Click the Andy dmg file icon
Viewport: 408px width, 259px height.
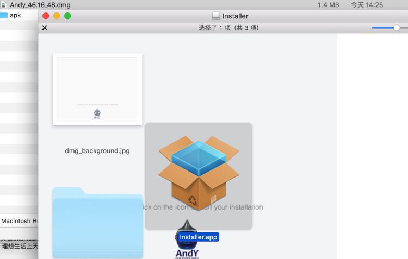pyautogui.click(x=3, y=5)
